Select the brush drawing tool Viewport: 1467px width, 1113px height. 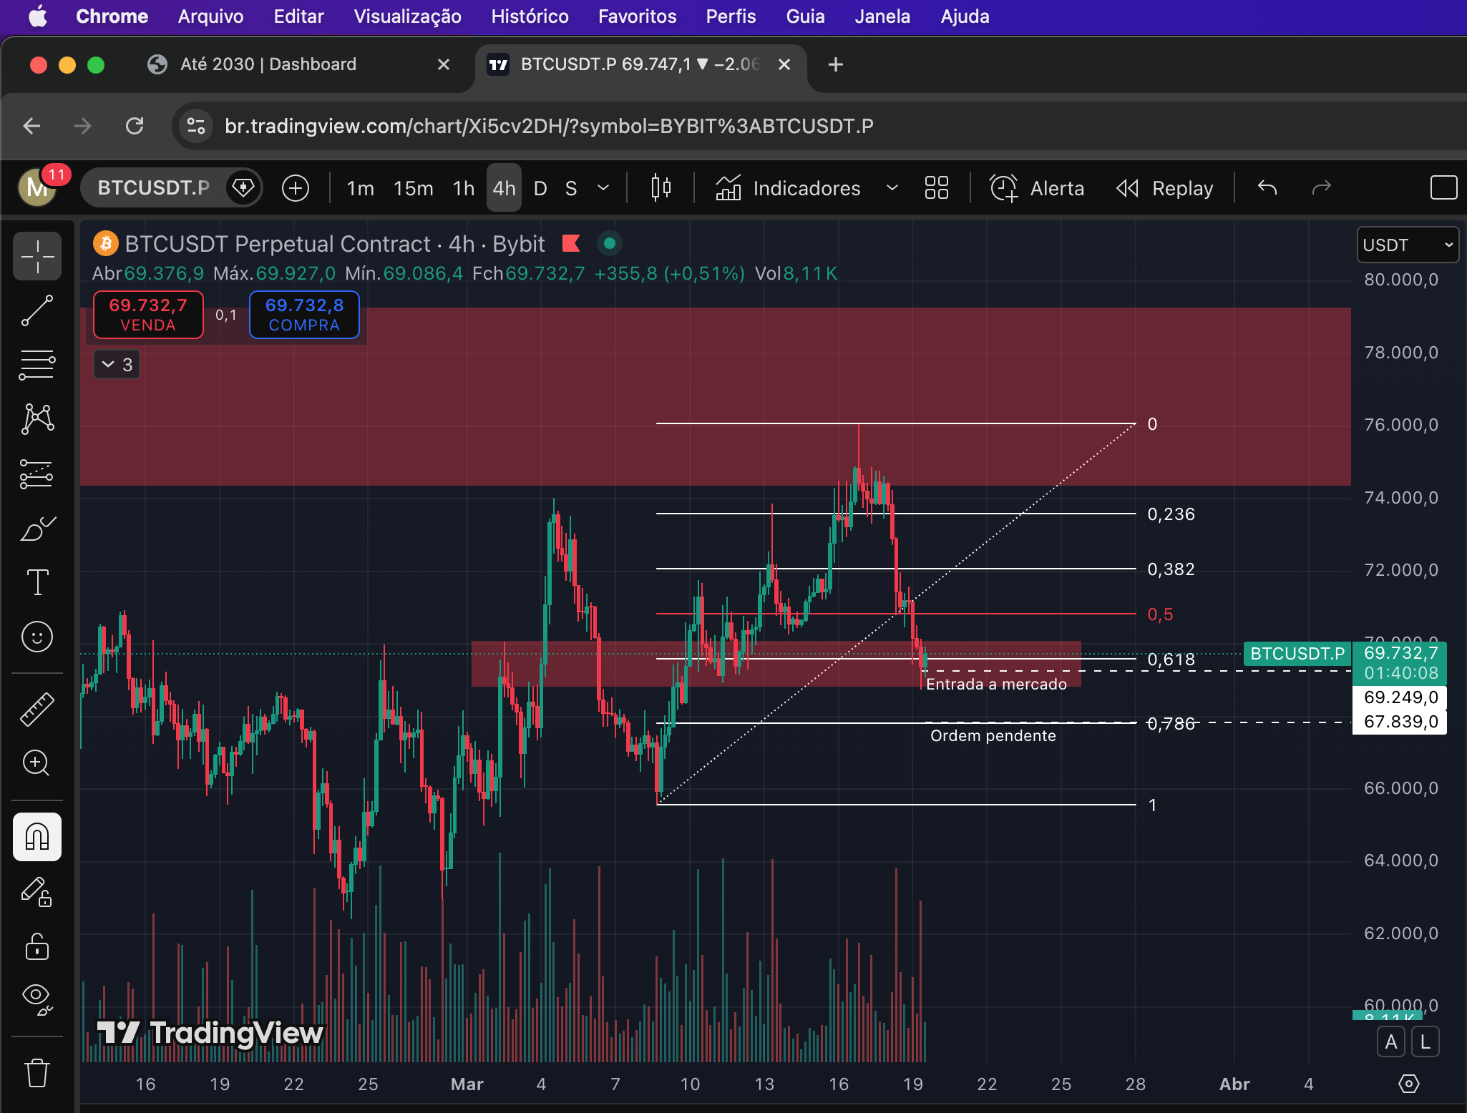click(x=37, y=529)
